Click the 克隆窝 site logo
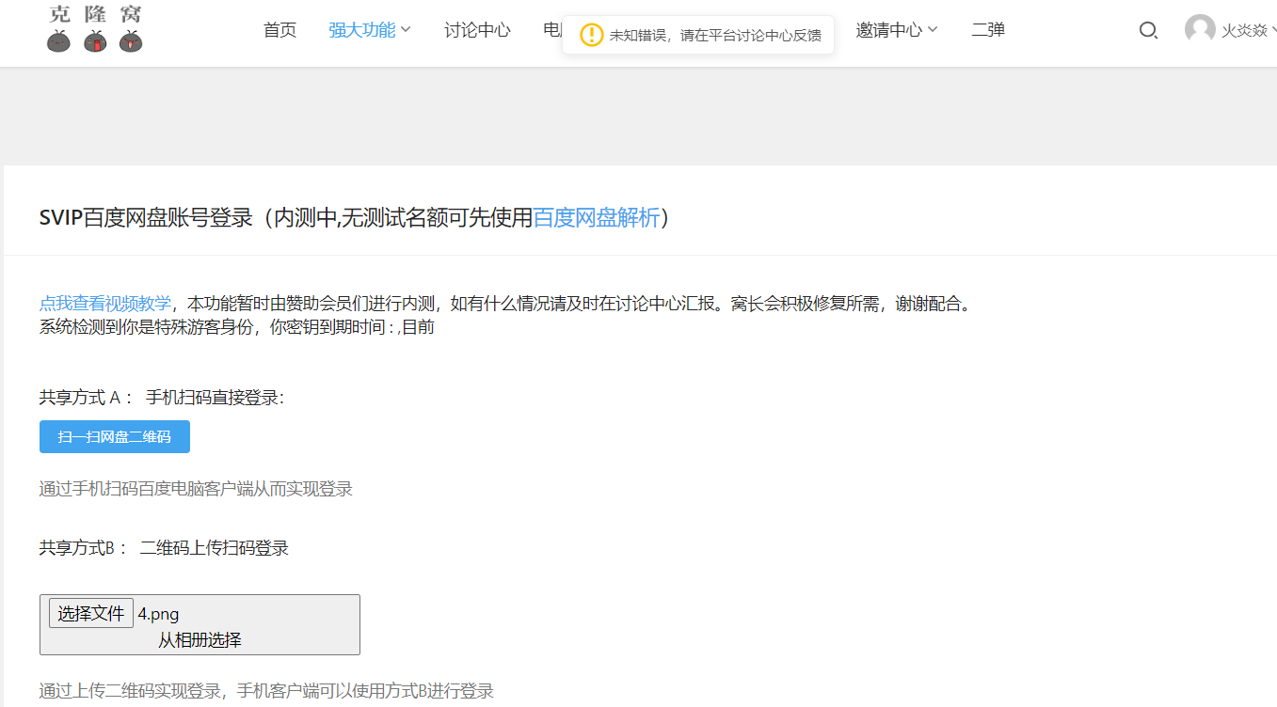Image resolution: width=1277 pixels, height=707 pixels. [x=95, y=28]
